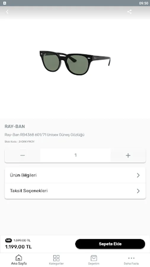This screenshot has width=150, height=267.
Task: Select the quantity value field
Action: [76, 155]
